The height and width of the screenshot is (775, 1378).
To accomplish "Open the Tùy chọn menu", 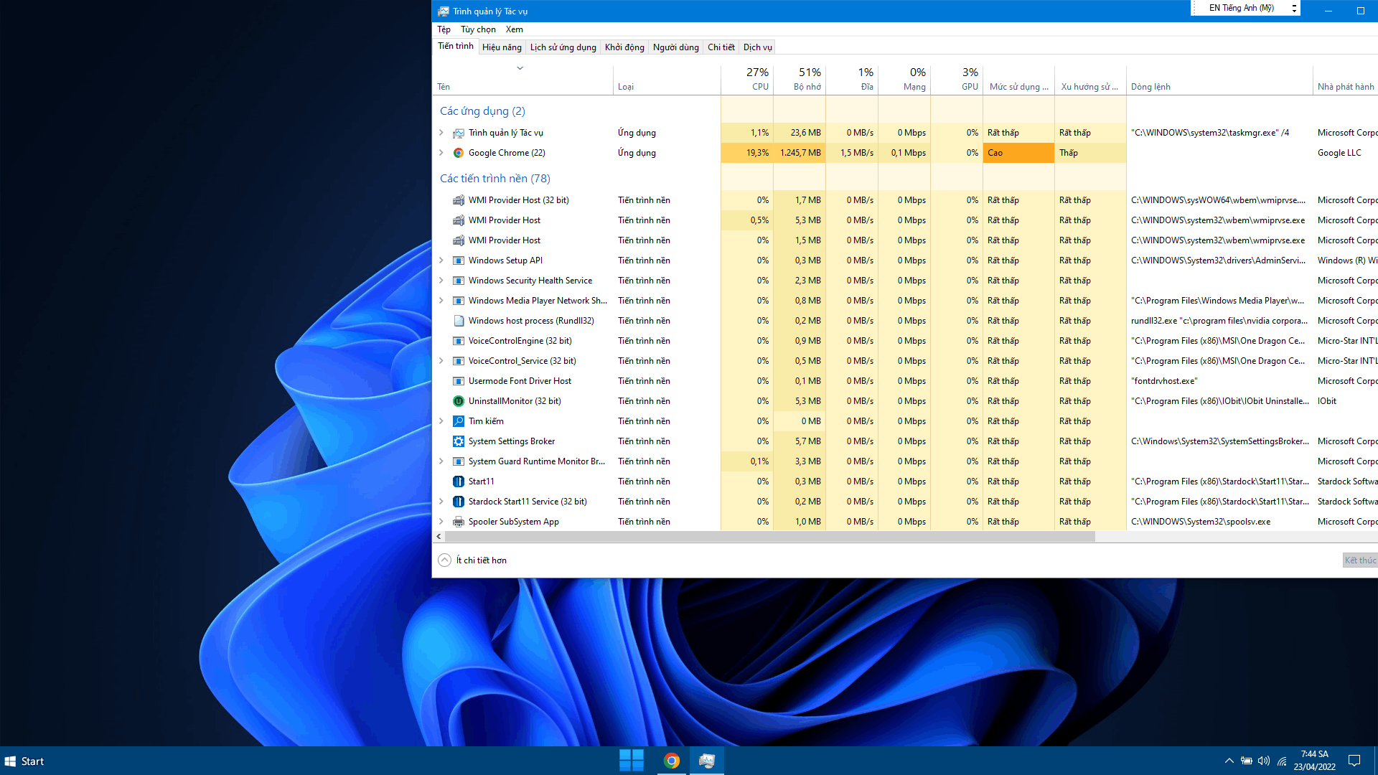I will pos(478,29).
